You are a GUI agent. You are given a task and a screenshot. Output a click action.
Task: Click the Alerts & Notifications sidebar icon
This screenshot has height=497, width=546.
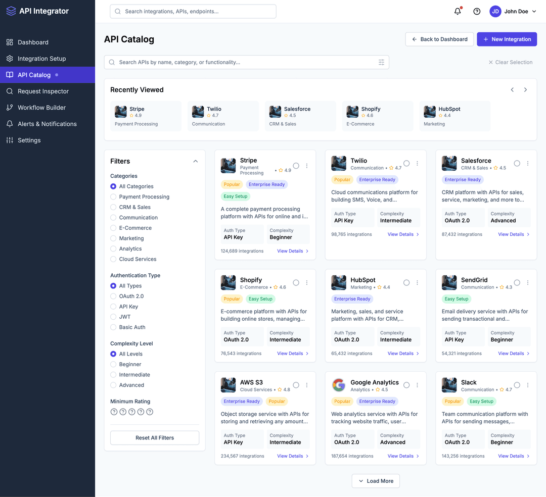coord(10,123)
